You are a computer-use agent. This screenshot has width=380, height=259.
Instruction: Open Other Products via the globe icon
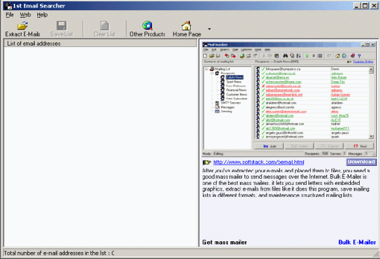click(147, 25)
